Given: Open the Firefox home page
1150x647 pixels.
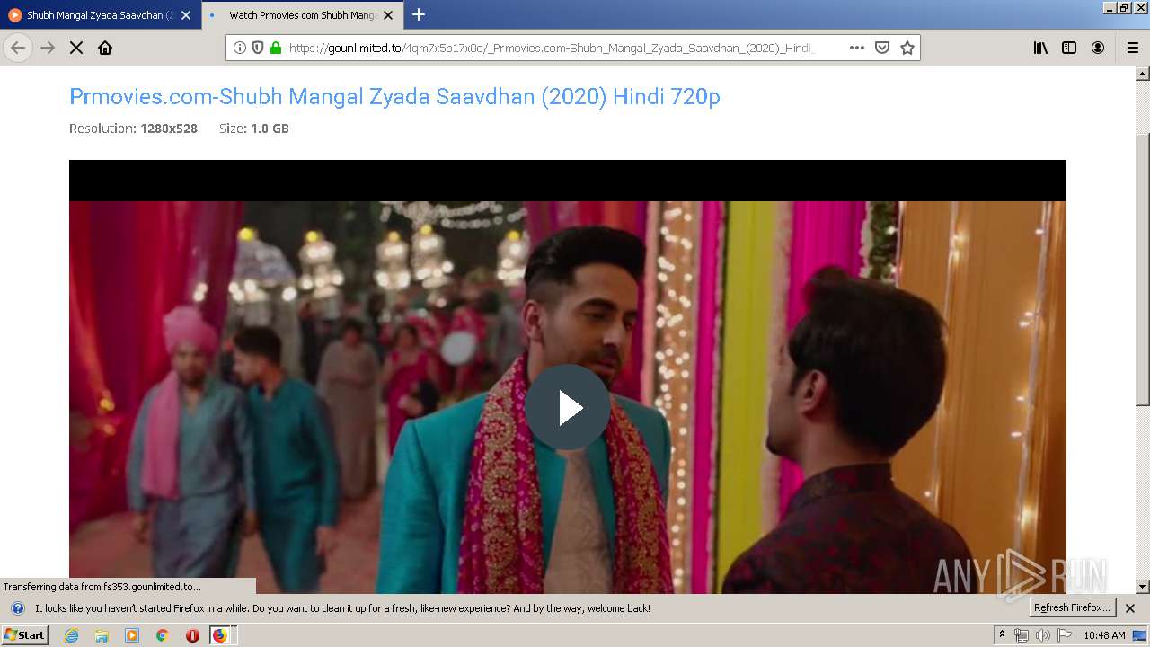Looking at the screenshot, I should (x=105, y=48).
